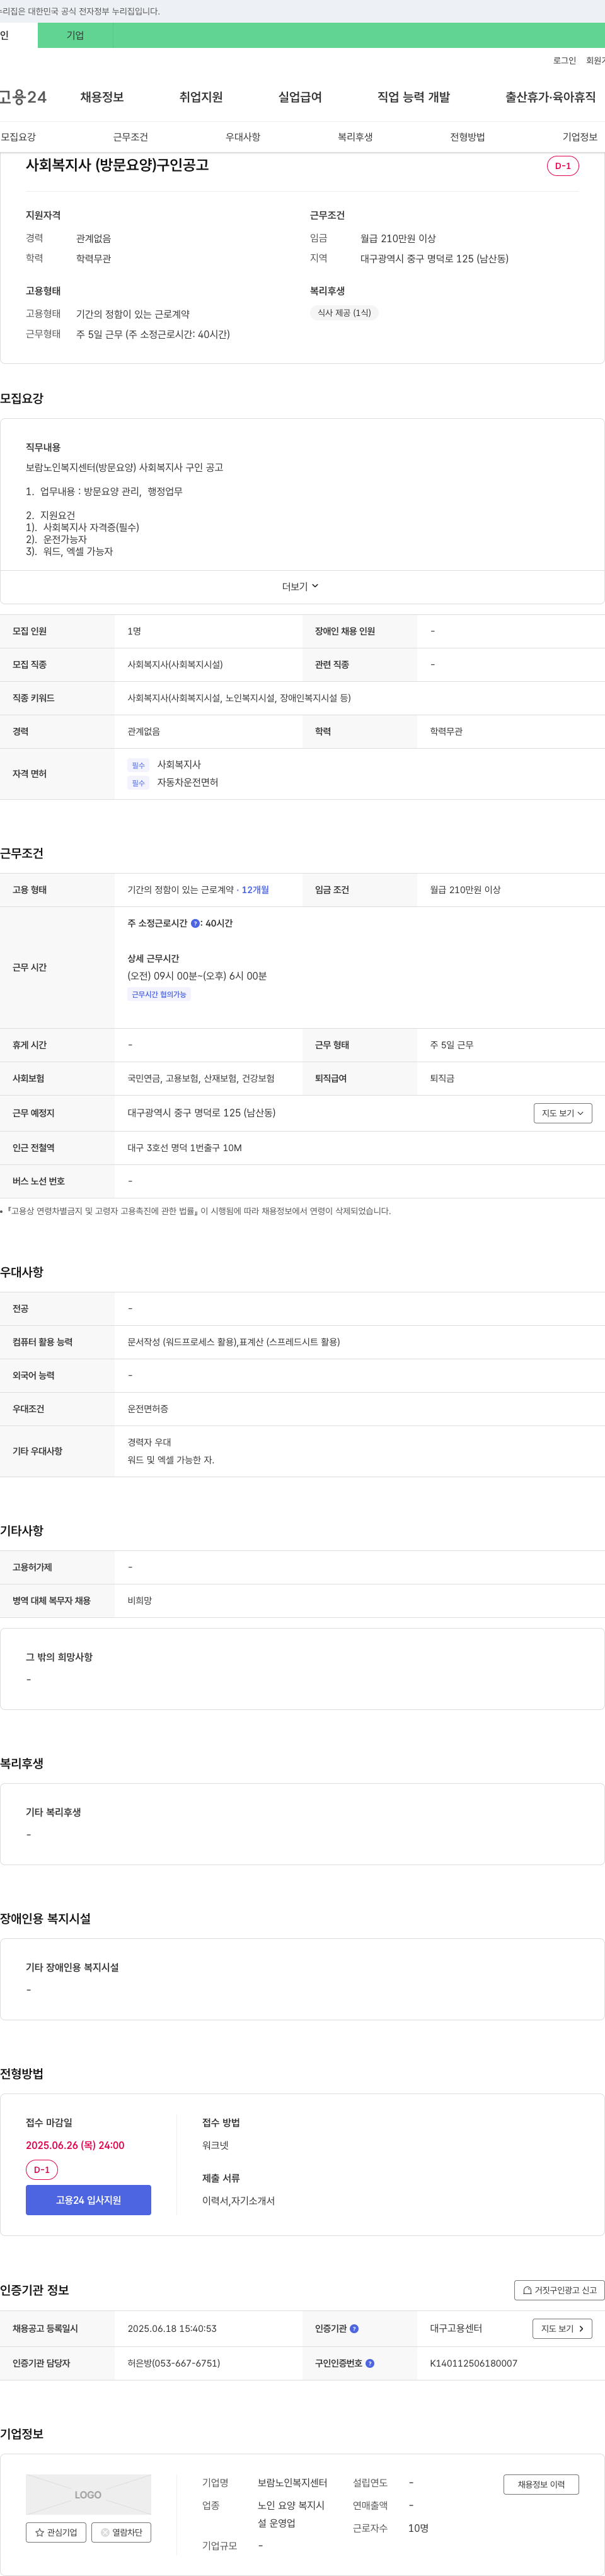Open the 직업 능력 개발 menu
Screen dimensions: 605x2576
point(413,97)
